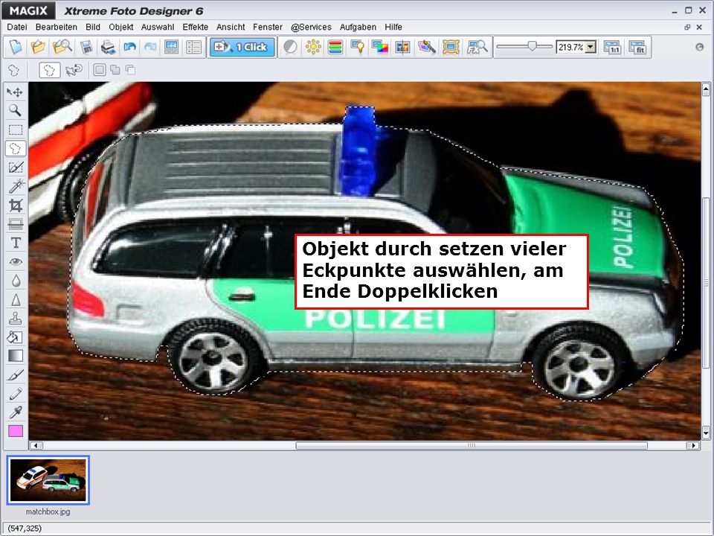714x536 pixels.
Task: Select the magnetic lasso option with arrow
Action: click(74, 70)
